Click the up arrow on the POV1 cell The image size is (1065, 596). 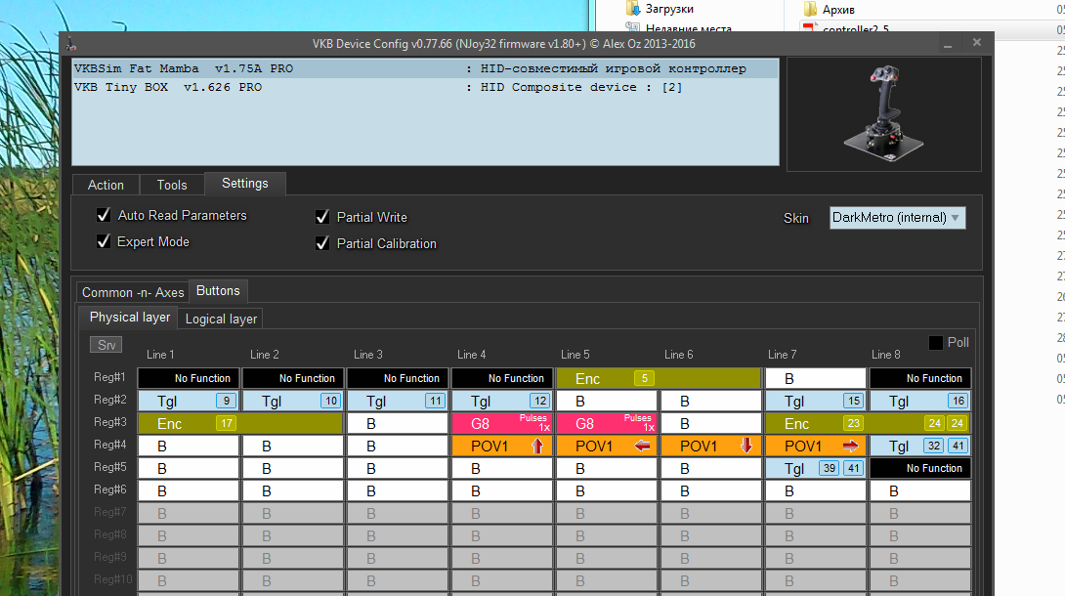pyautogui.click(x=537, y=446)
